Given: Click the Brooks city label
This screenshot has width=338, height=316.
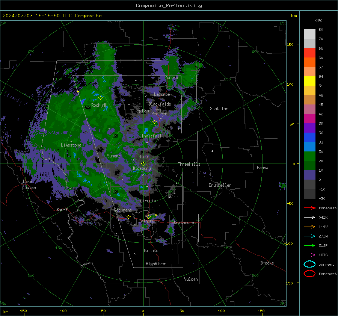Looking at the screenshot, I should [267, 263].
